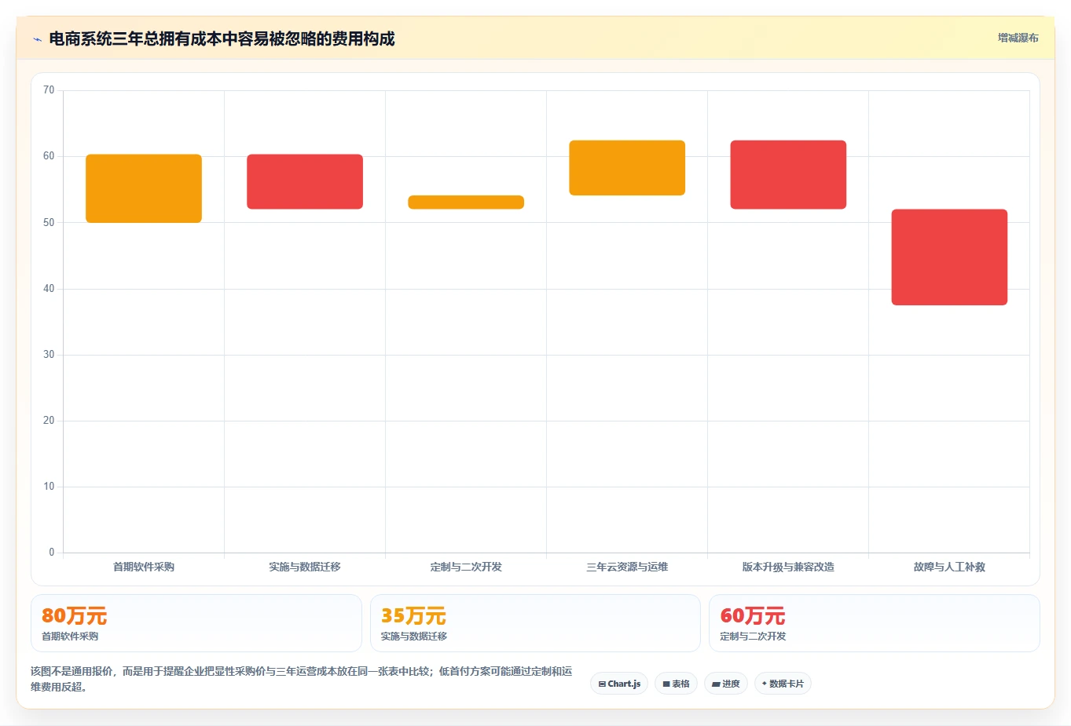Click the red 故障与人工补救 bar
Screen dimensions: 1071x726
(949, 257)
